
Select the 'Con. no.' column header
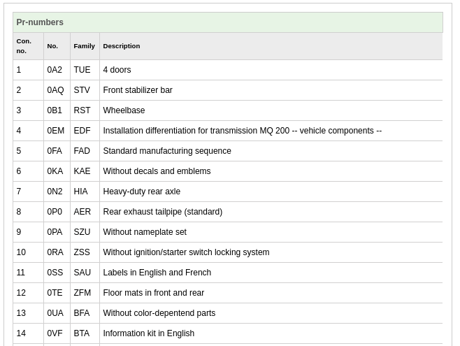click(x=28, y=46)
